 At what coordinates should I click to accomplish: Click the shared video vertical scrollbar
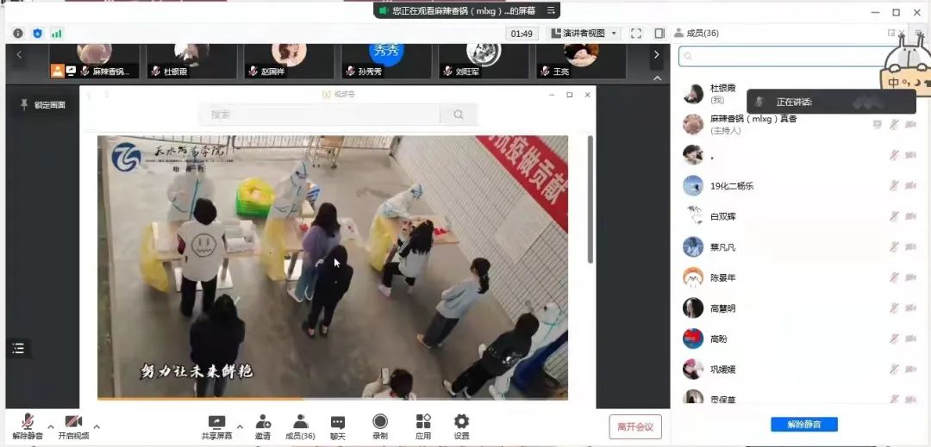[x=590, y=198]
